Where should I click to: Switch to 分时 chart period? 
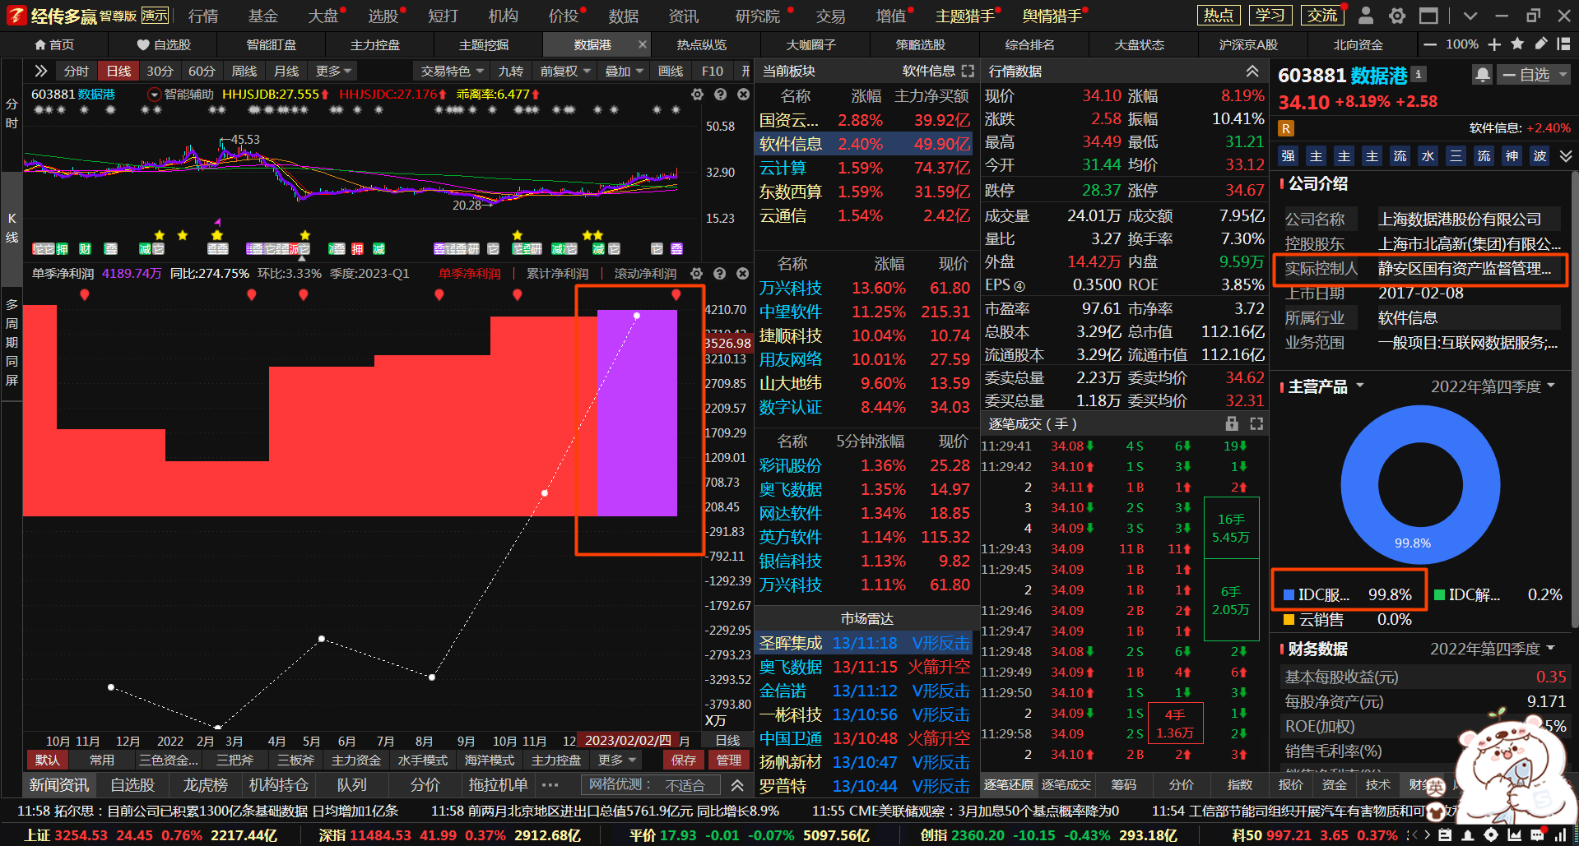(x=76, y=72)
